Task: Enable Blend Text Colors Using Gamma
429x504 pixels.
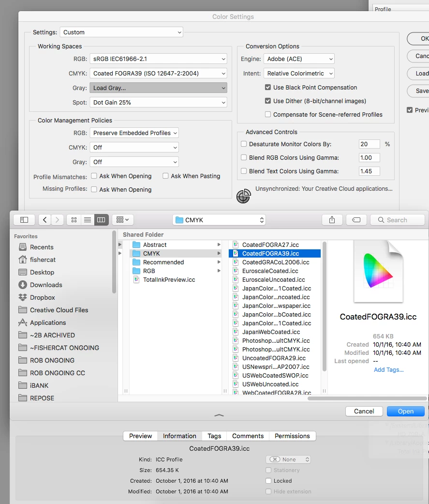Action: coord(244,171)
